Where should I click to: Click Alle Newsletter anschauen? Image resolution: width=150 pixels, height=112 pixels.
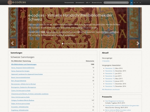click(111, 90)
